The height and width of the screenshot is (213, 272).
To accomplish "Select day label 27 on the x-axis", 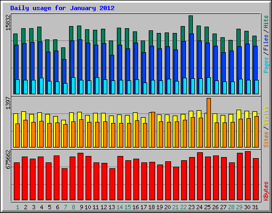I will 223,207.
